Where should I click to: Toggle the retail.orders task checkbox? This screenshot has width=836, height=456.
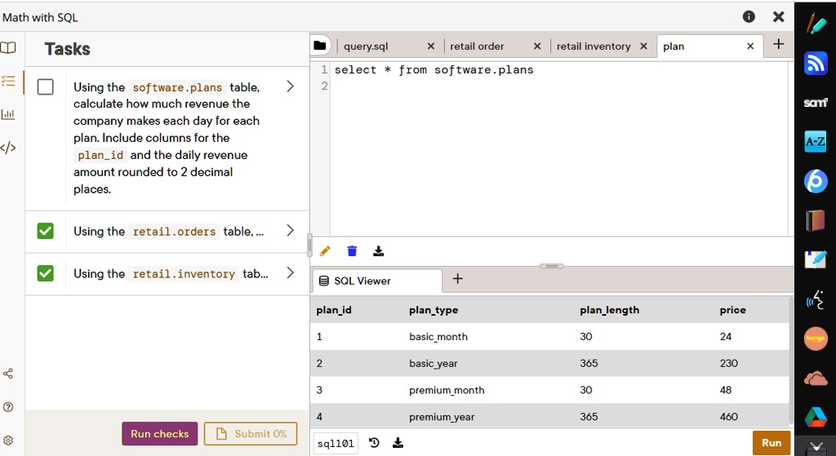click(x=46, y=231)
